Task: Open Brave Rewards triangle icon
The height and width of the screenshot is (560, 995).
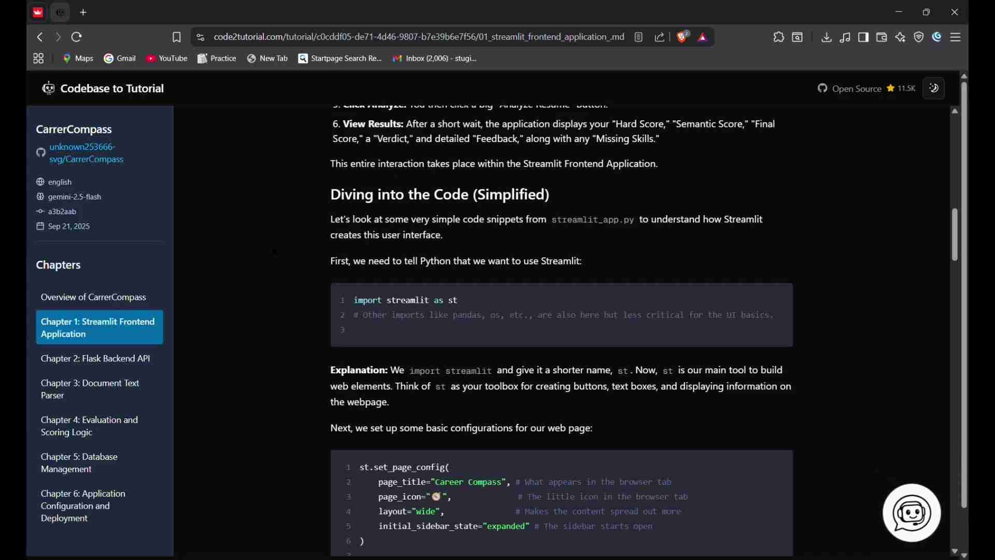Action: tap(704, 37)
